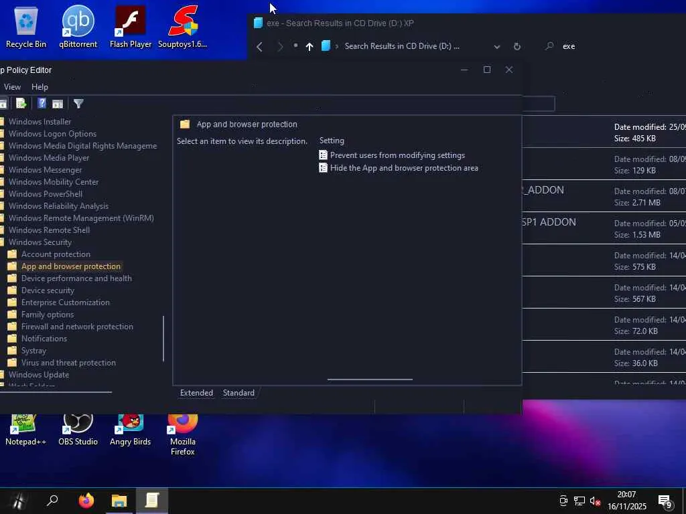
Task: Launch the qBittorrent desktop shortcut
Action: [x=78, y=27]
